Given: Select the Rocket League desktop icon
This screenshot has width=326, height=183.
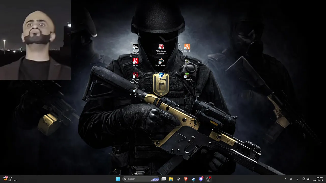Looking at the screenshot, I should click(161, 78).
